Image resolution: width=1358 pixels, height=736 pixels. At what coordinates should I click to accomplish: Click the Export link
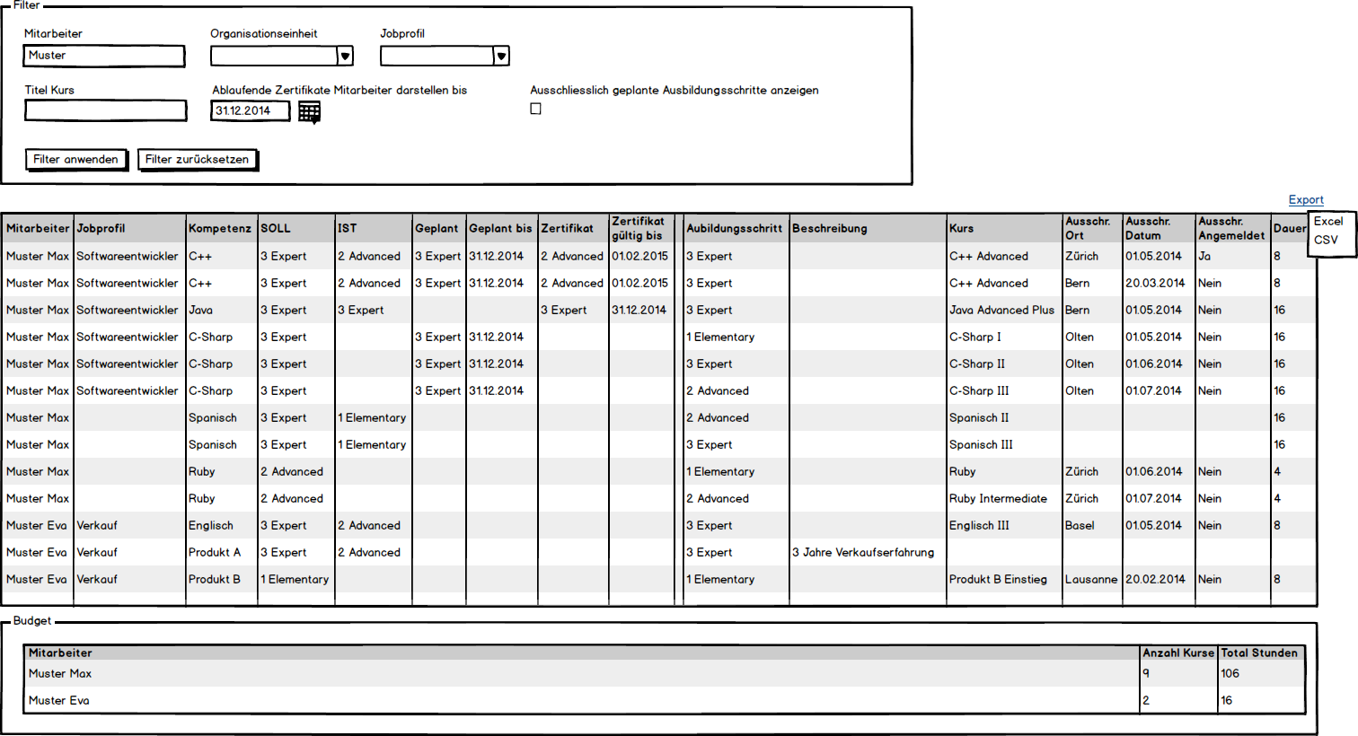(x=1305, y=200)
